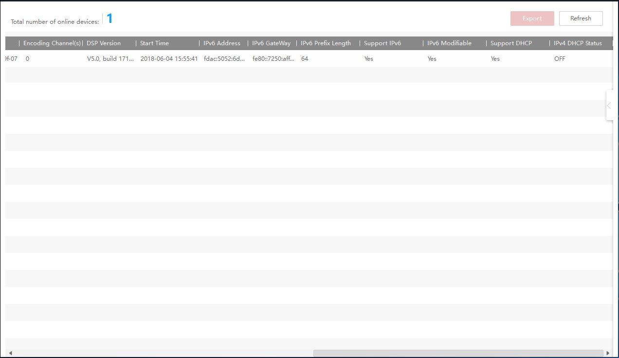Select the device row start time 2018-06-04

[x=169, y=59]
